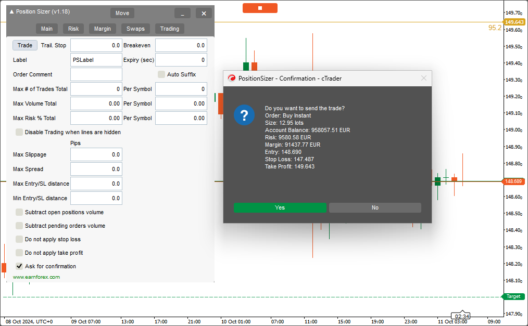
Task: Close the Position Sizer panel
Action: [x=204, y=13]
